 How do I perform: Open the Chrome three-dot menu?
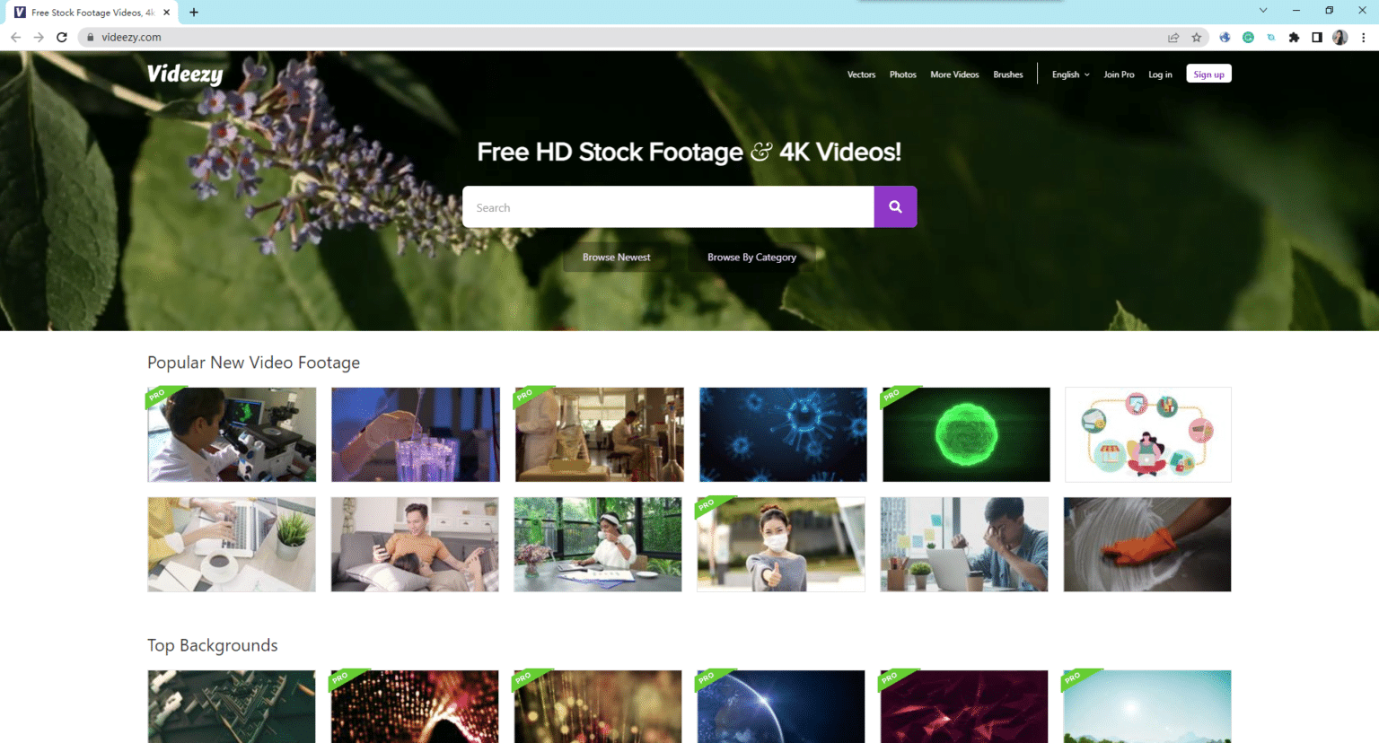(x=1363, y=37)
